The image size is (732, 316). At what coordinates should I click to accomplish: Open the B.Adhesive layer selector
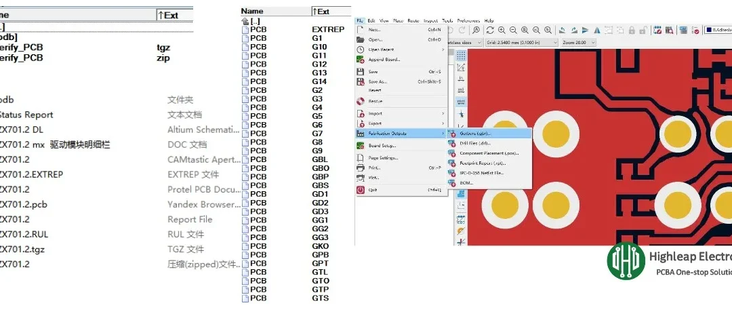718,30
